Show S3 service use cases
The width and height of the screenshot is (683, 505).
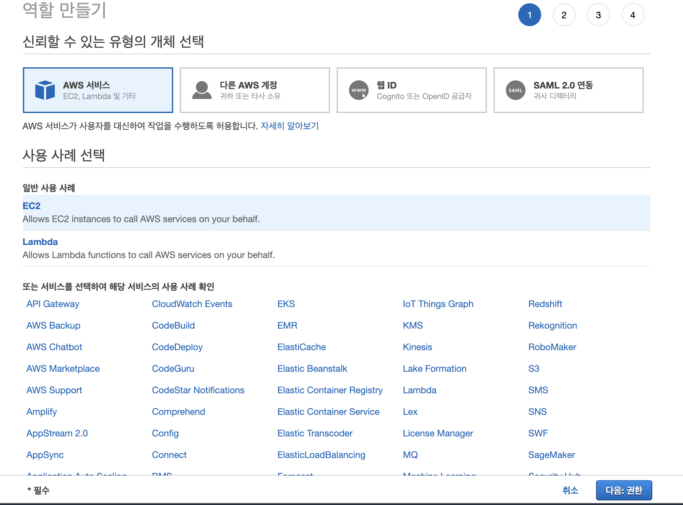click(534, 368)
